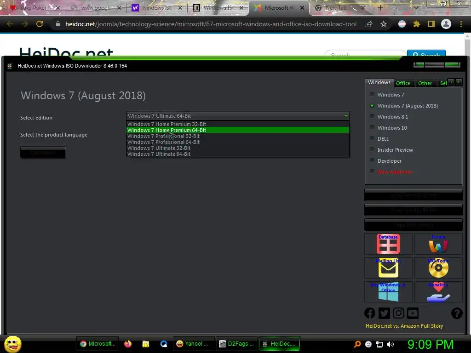Open the Mailing List envelope icon
The width and height of the screenshot is (471, 353).
click(x=388, y=268)
